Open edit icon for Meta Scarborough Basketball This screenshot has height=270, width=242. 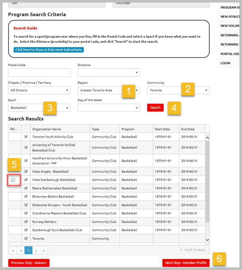point(26,179)
